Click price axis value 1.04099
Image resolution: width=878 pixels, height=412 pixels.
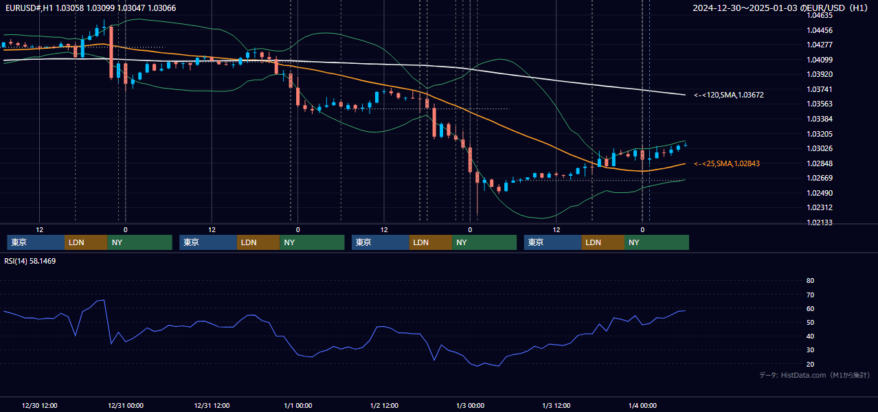[819, 60]
